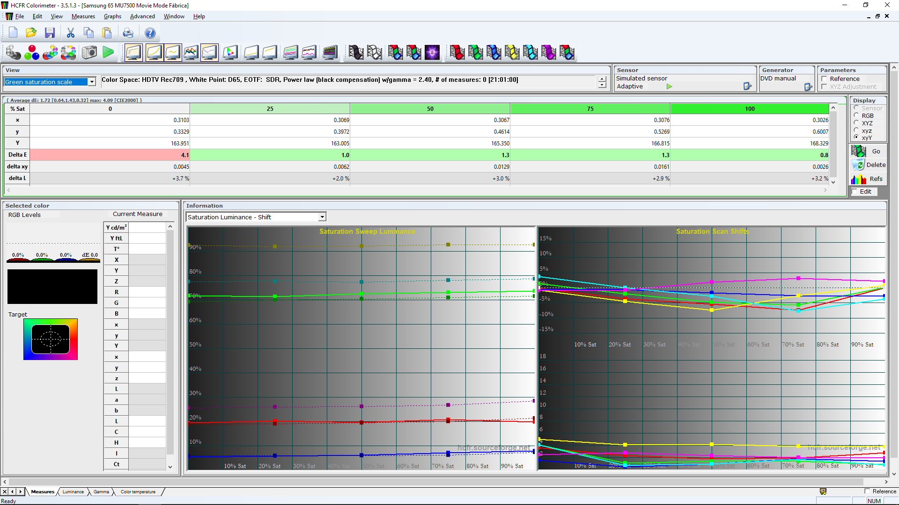Screen dimensions: 899x505
Task: Open the Measures menu
Action: (83, 16)
